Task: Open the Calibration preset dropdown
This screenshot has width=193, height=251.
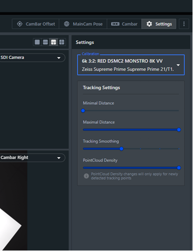Action: 131,65
